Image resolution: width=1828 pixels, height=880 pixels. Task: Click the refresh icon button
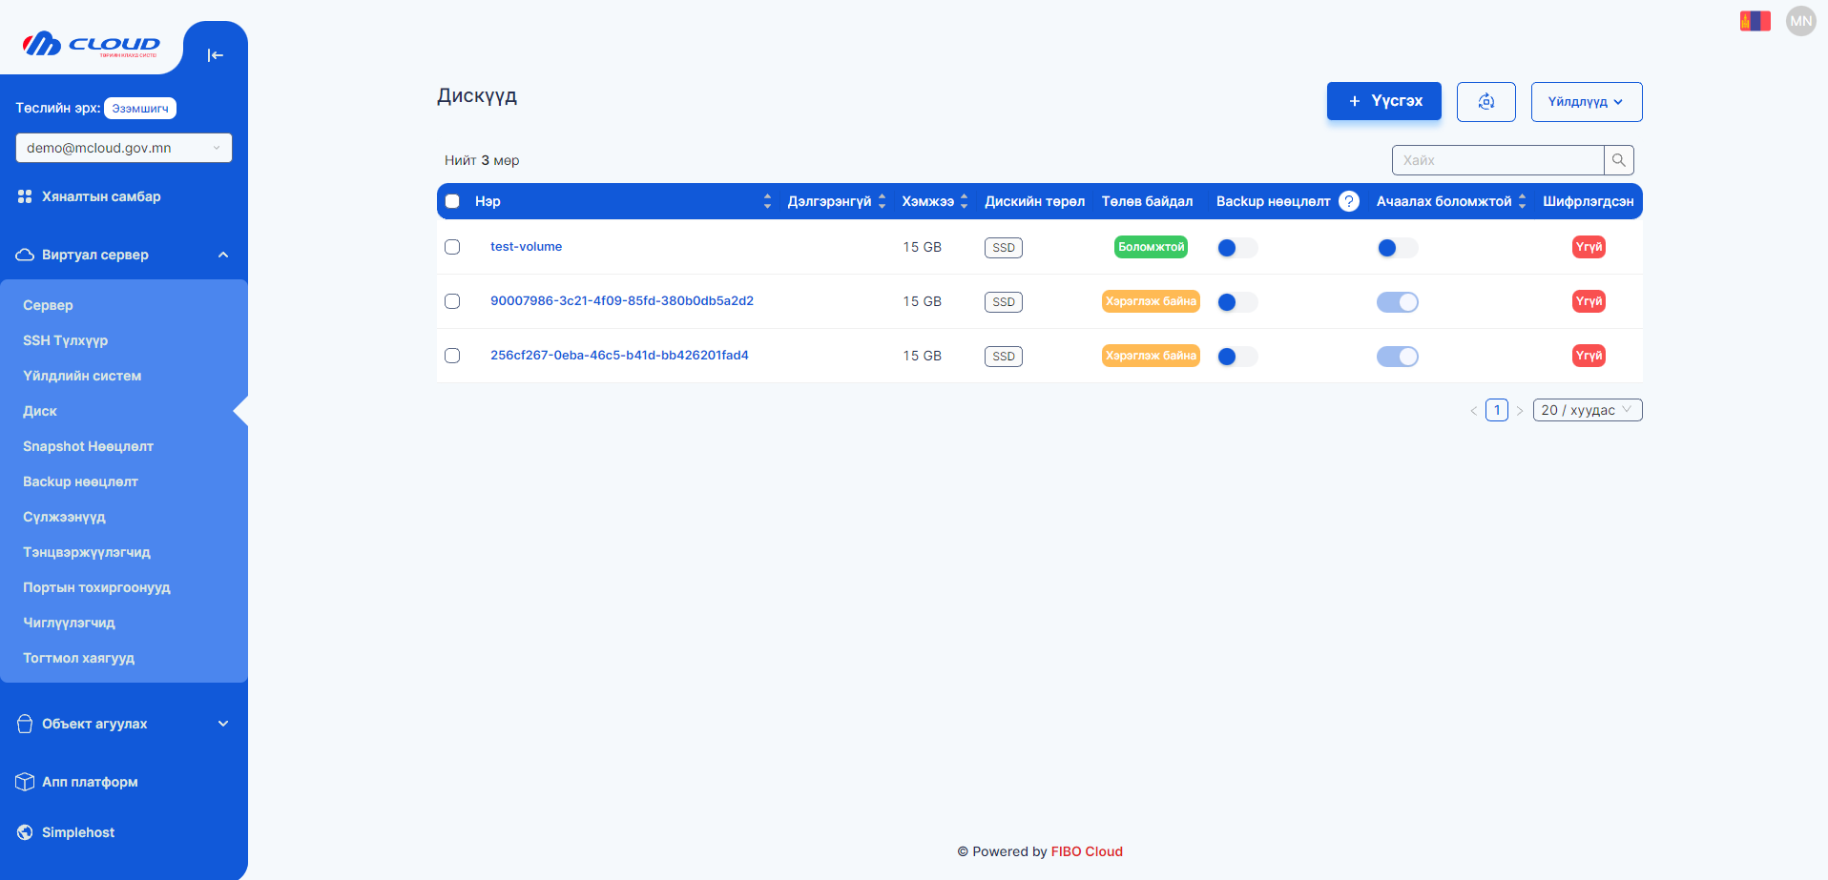[1485, 102]
